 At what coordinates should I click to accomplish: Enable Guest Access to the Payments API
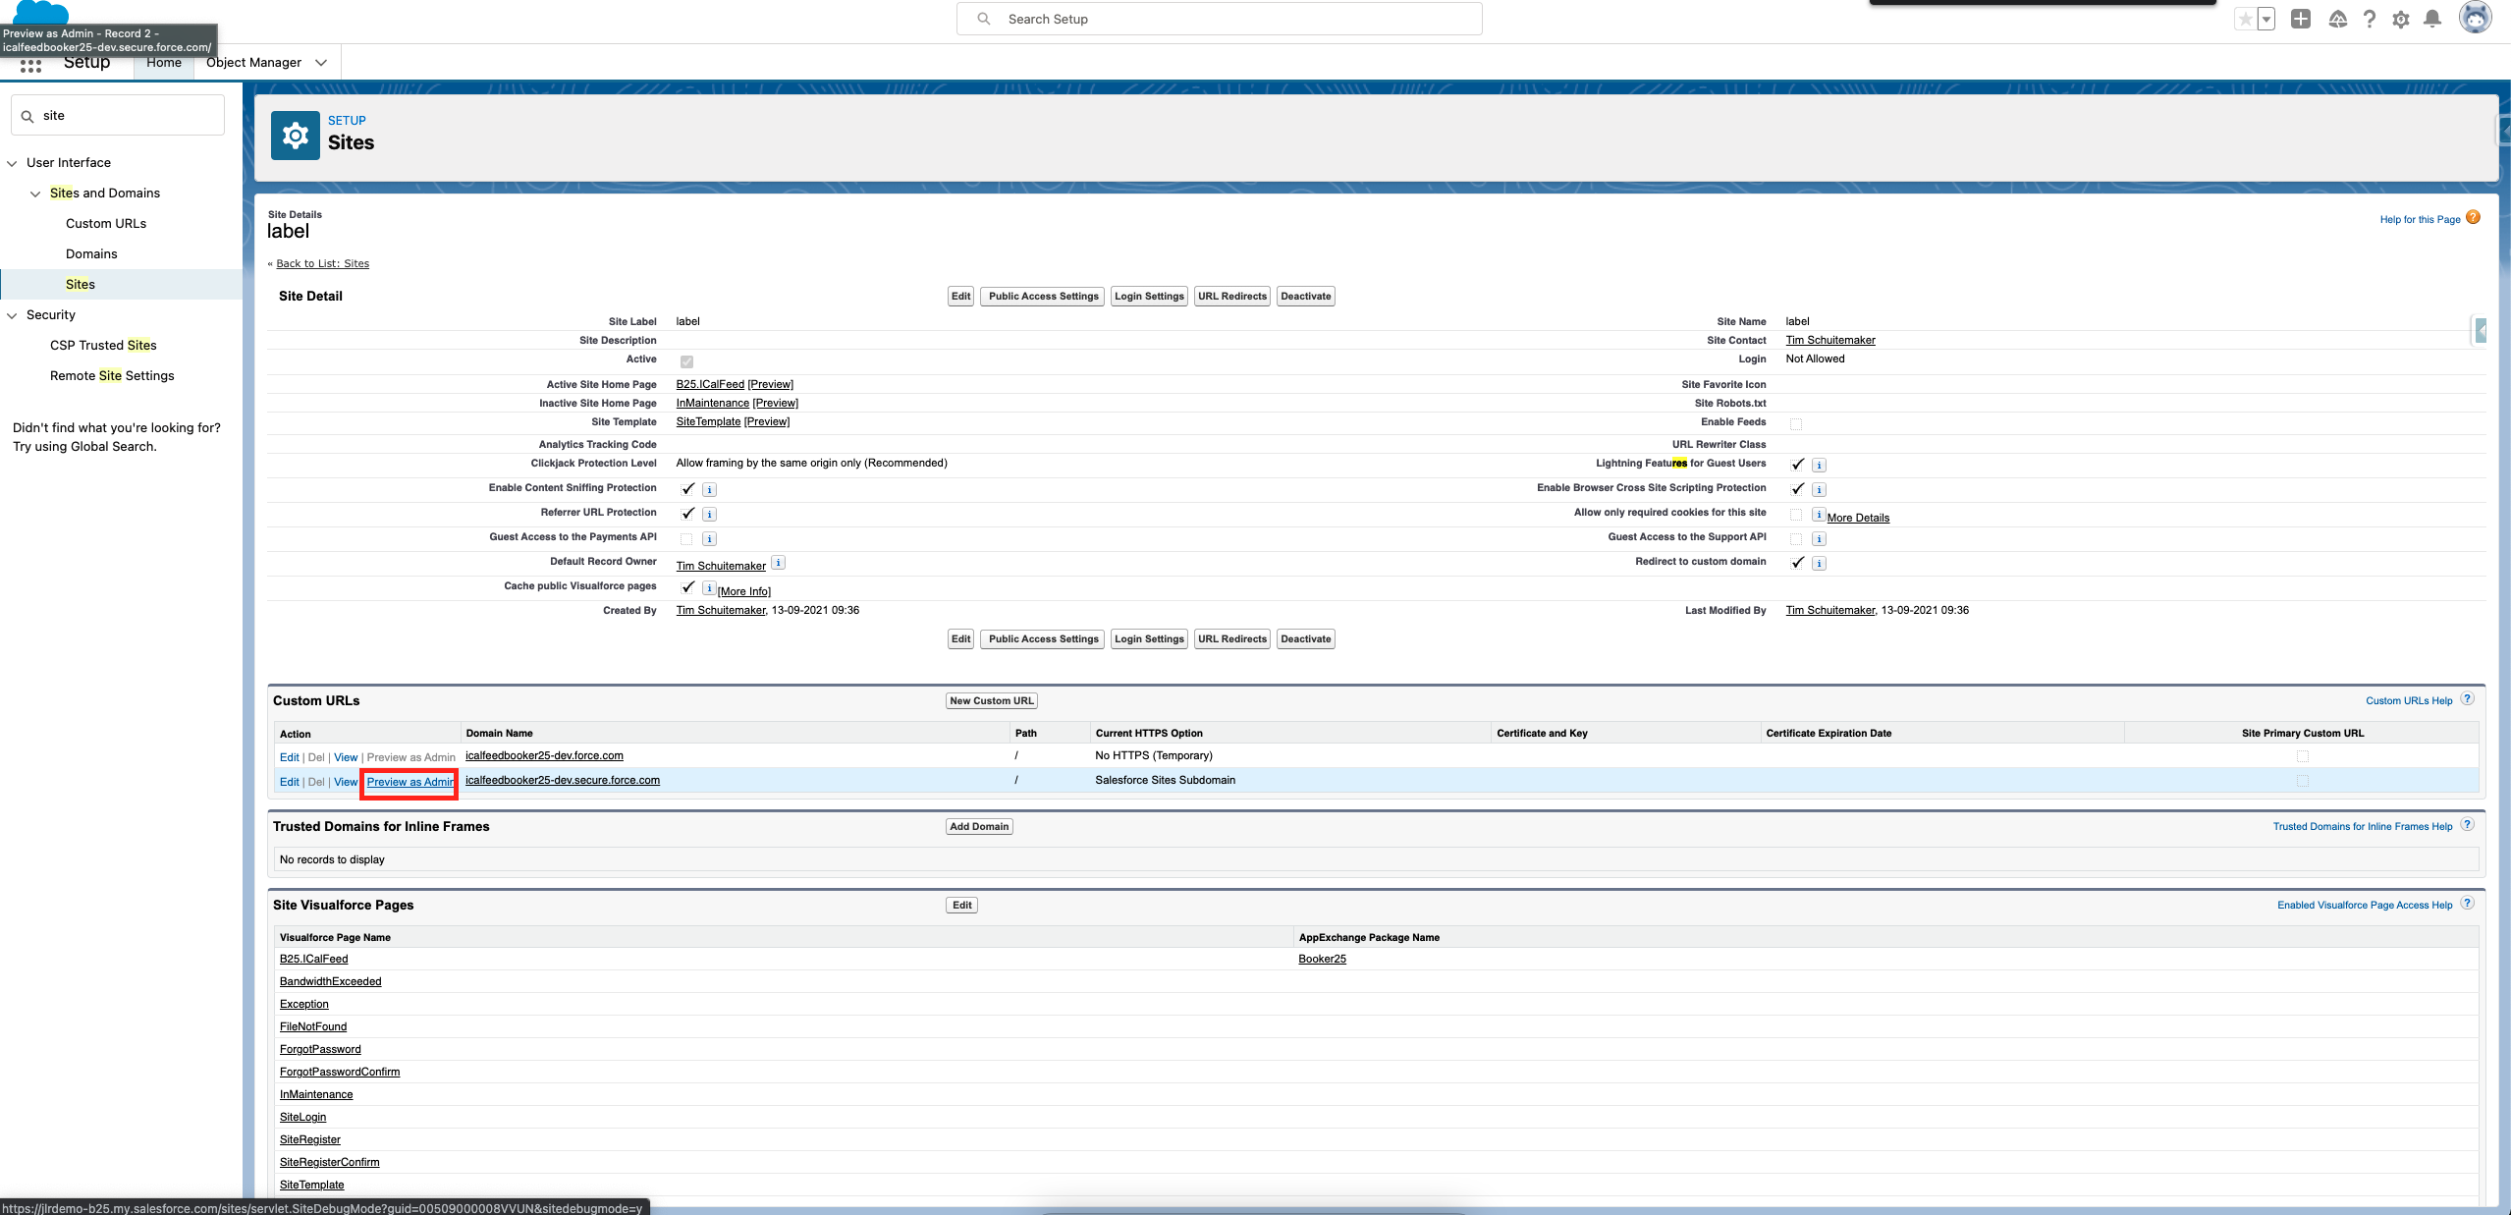click(x=686, y=537)
